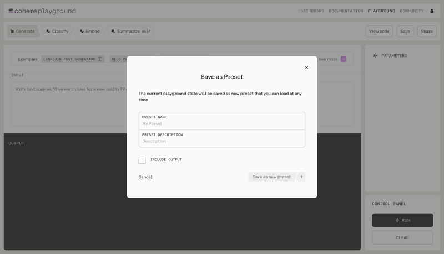Open the Community page
Viewport: 444px width, 254px height.
(411, 11)
